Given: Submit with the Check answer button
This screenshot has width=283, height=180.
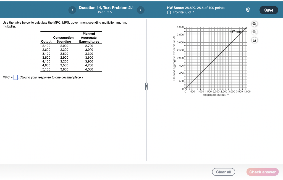Looking at the screenshot, I should coord(262,172).
